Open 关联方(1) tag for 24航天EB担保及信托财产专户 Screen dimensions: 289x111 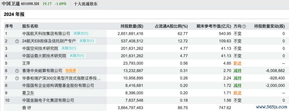[86, 41]
